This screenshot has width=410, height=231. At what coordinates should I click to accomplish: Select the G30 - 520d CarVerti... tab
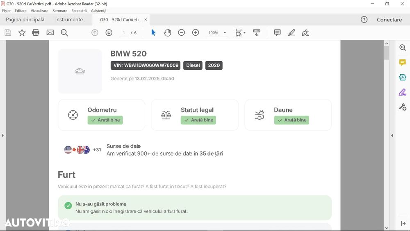121,20
